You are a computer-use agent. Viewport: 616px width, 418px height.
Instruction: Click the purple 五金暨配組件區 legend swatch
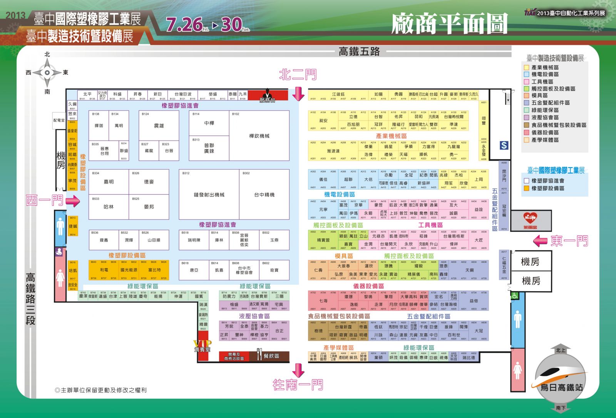coord(526,103)
